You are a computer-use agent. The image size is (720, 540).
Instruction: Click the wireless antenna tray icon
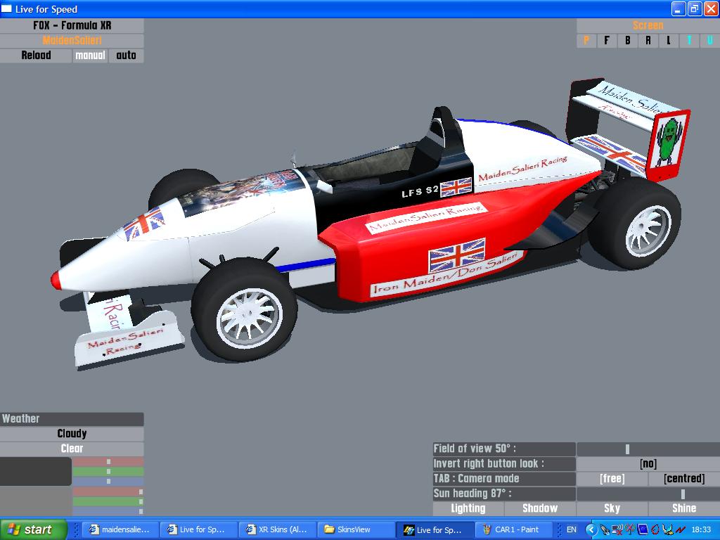click(630, 530)
